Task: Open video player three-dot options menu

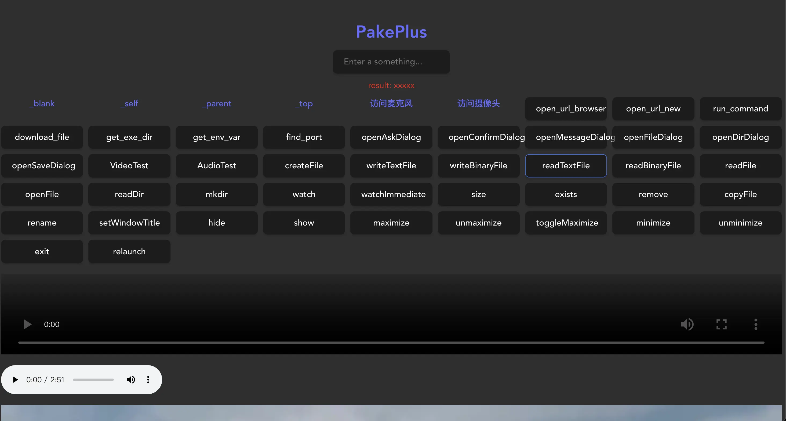Action: [x=755, y=324]
